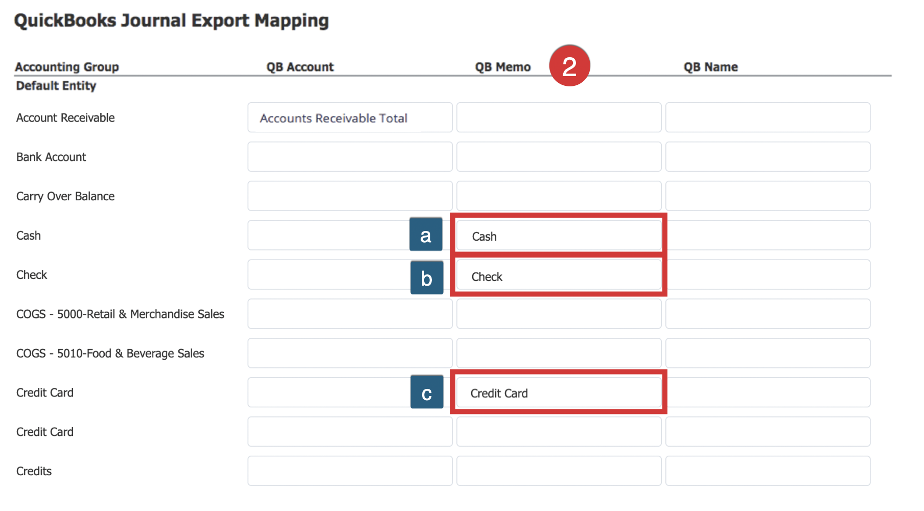Click the QB Name field for Carry Over Balance

click(x=768, y=196)
